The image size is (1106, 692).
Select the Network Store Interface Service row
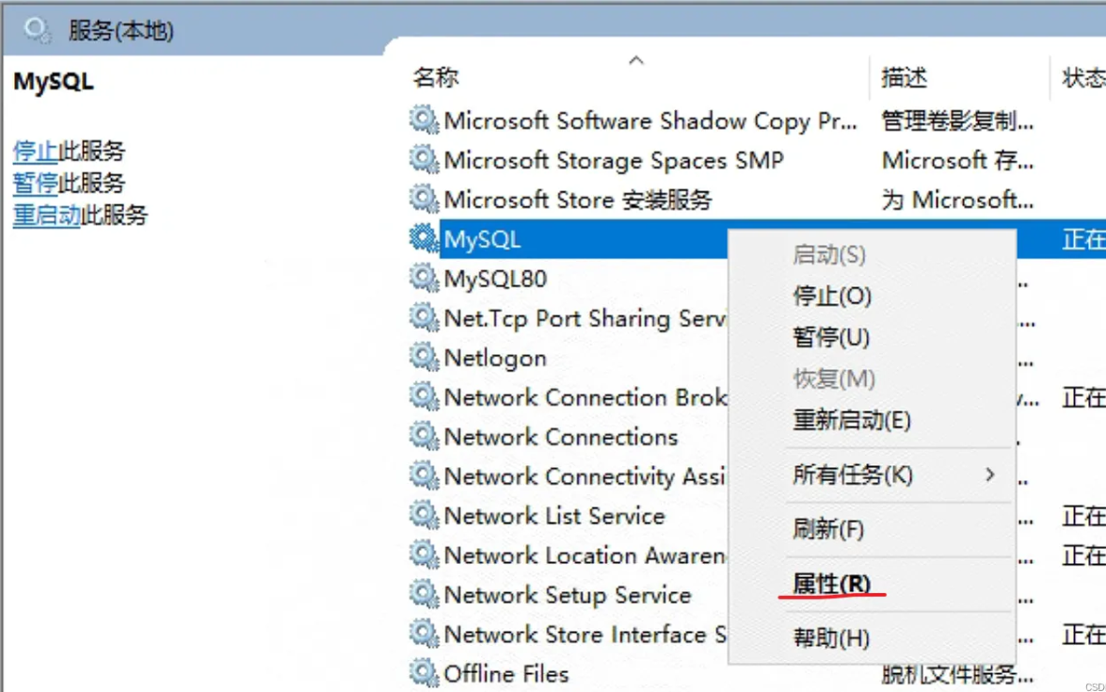(x=585, y=635)
